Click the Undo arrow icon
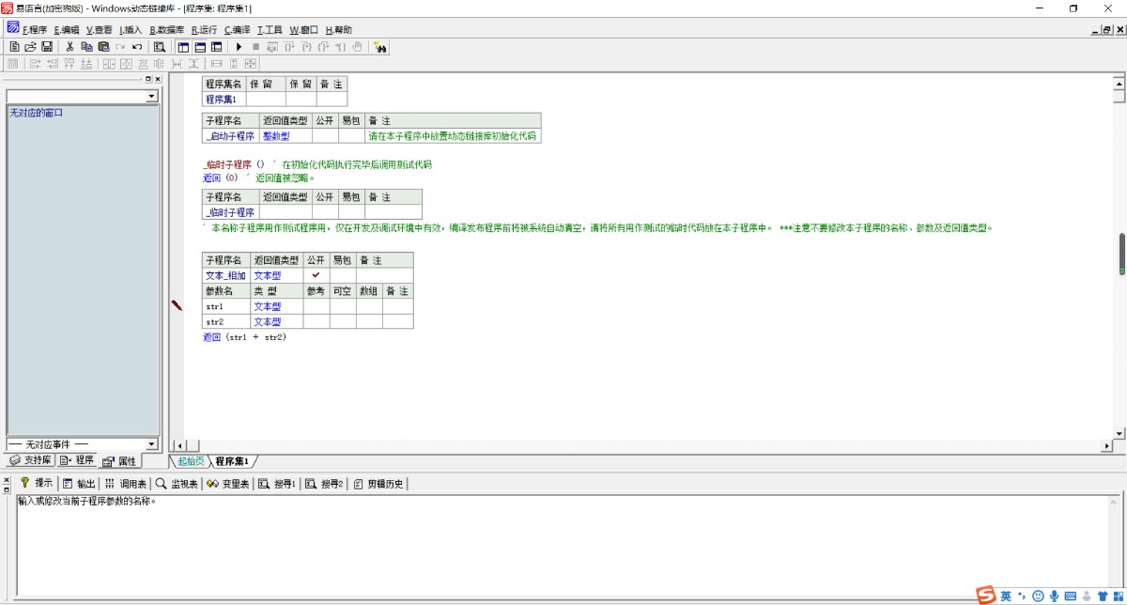The image size is (1127, 605). [137, 46]
